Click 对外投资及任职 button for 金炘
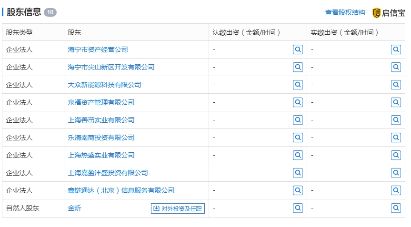Viewport: 411px width, 227px height. pyautogui.click(x=178, y=208)
